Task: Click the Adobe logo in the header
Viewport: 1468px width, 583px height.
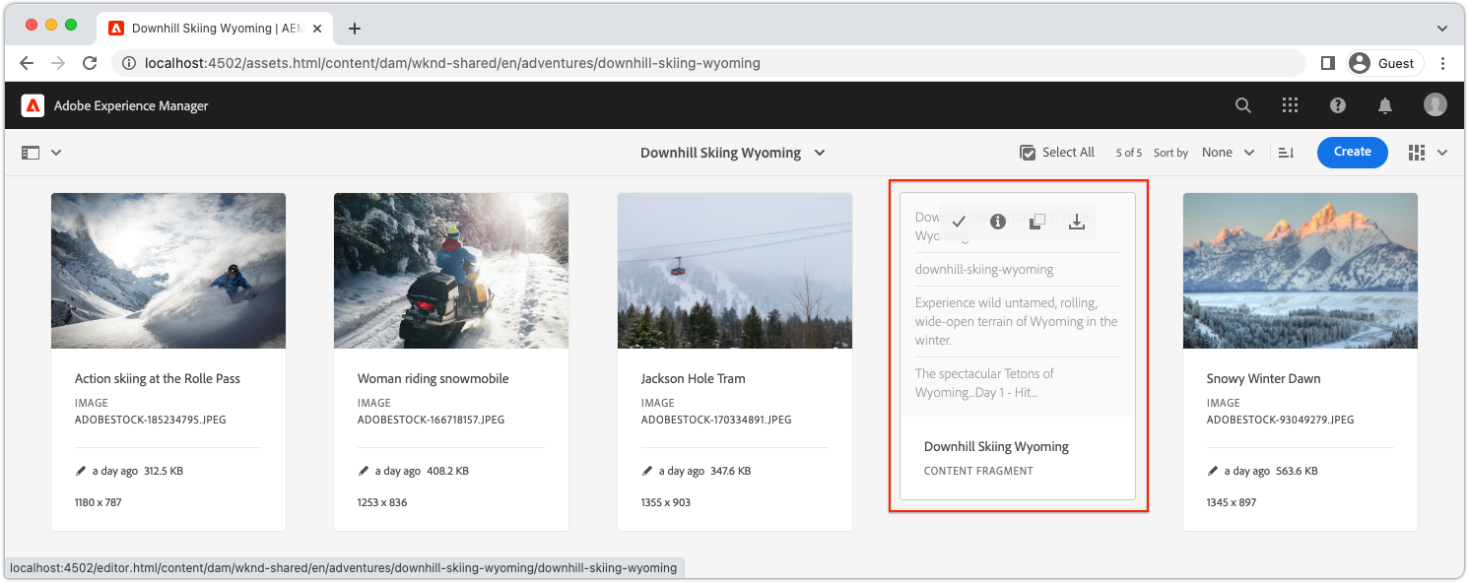Action: point(33,105)
